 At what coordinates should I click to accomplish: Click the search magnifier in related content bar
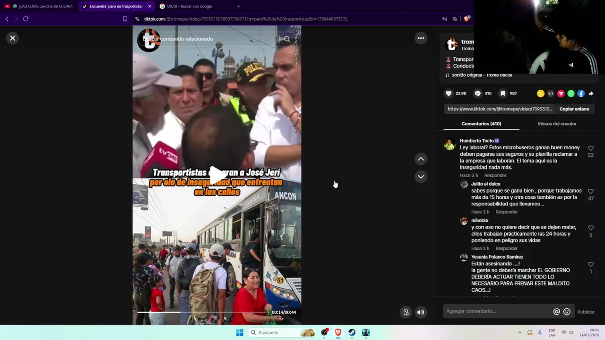pos(287,39)
